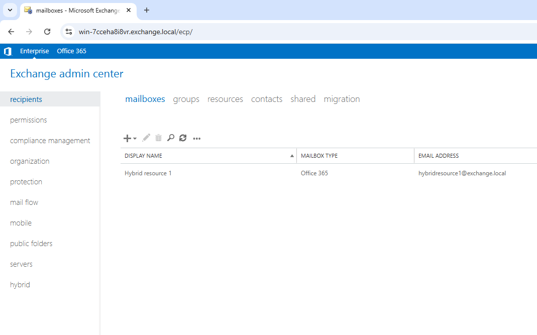The image size is (537, 335).
Task: Open the more options ellipsis menu
Action: (196, 139)
